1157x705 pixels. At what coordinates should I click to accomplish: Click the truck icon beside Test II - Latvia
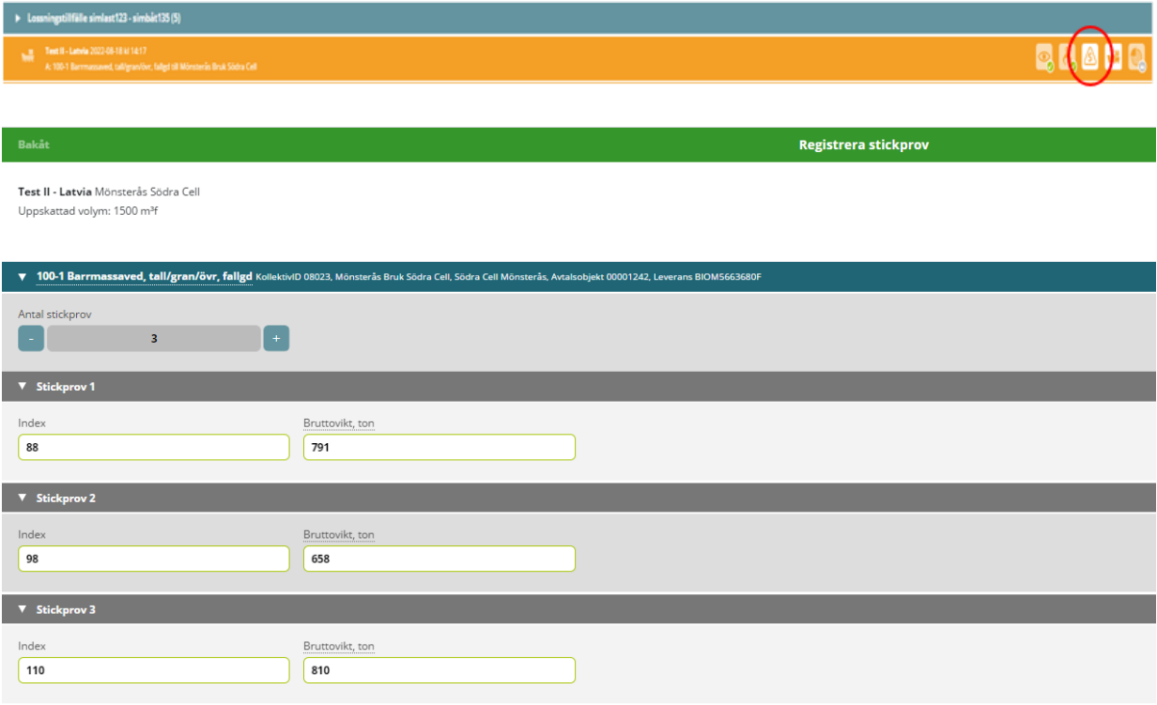click(27, 57)
